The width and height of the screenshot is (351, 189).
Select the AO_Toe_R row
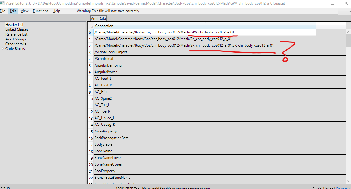click(205, 111)
